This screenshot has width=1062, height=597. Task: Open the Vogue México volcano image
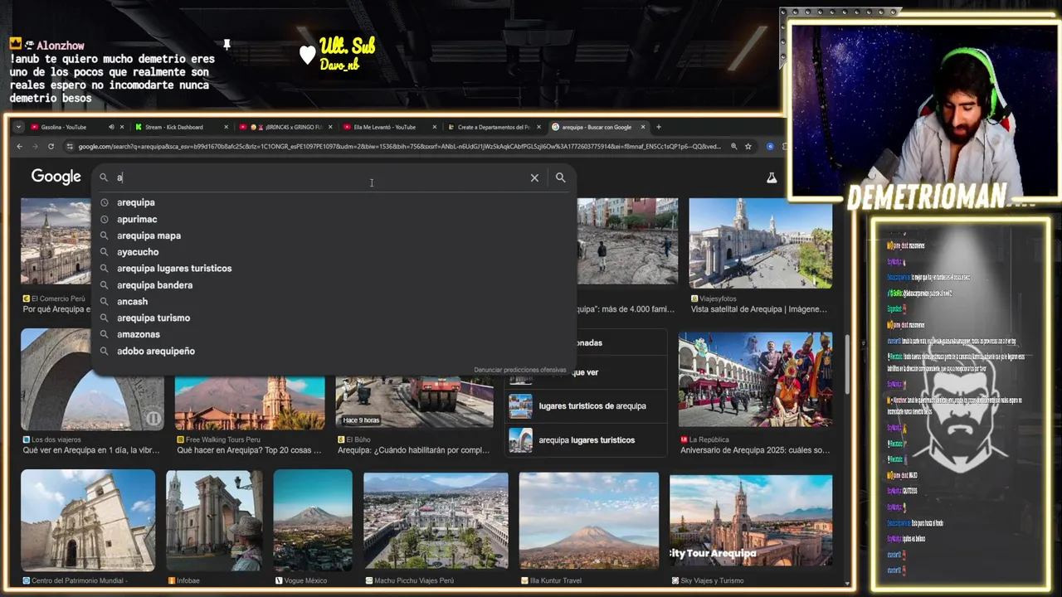[313, 520]
